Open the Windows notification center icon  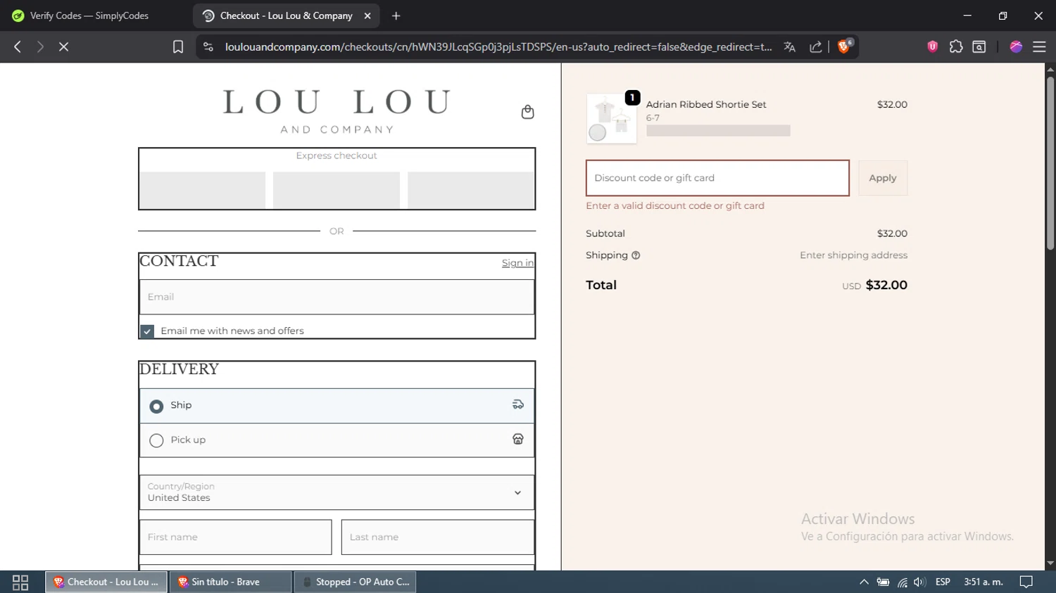[1026, 582]
